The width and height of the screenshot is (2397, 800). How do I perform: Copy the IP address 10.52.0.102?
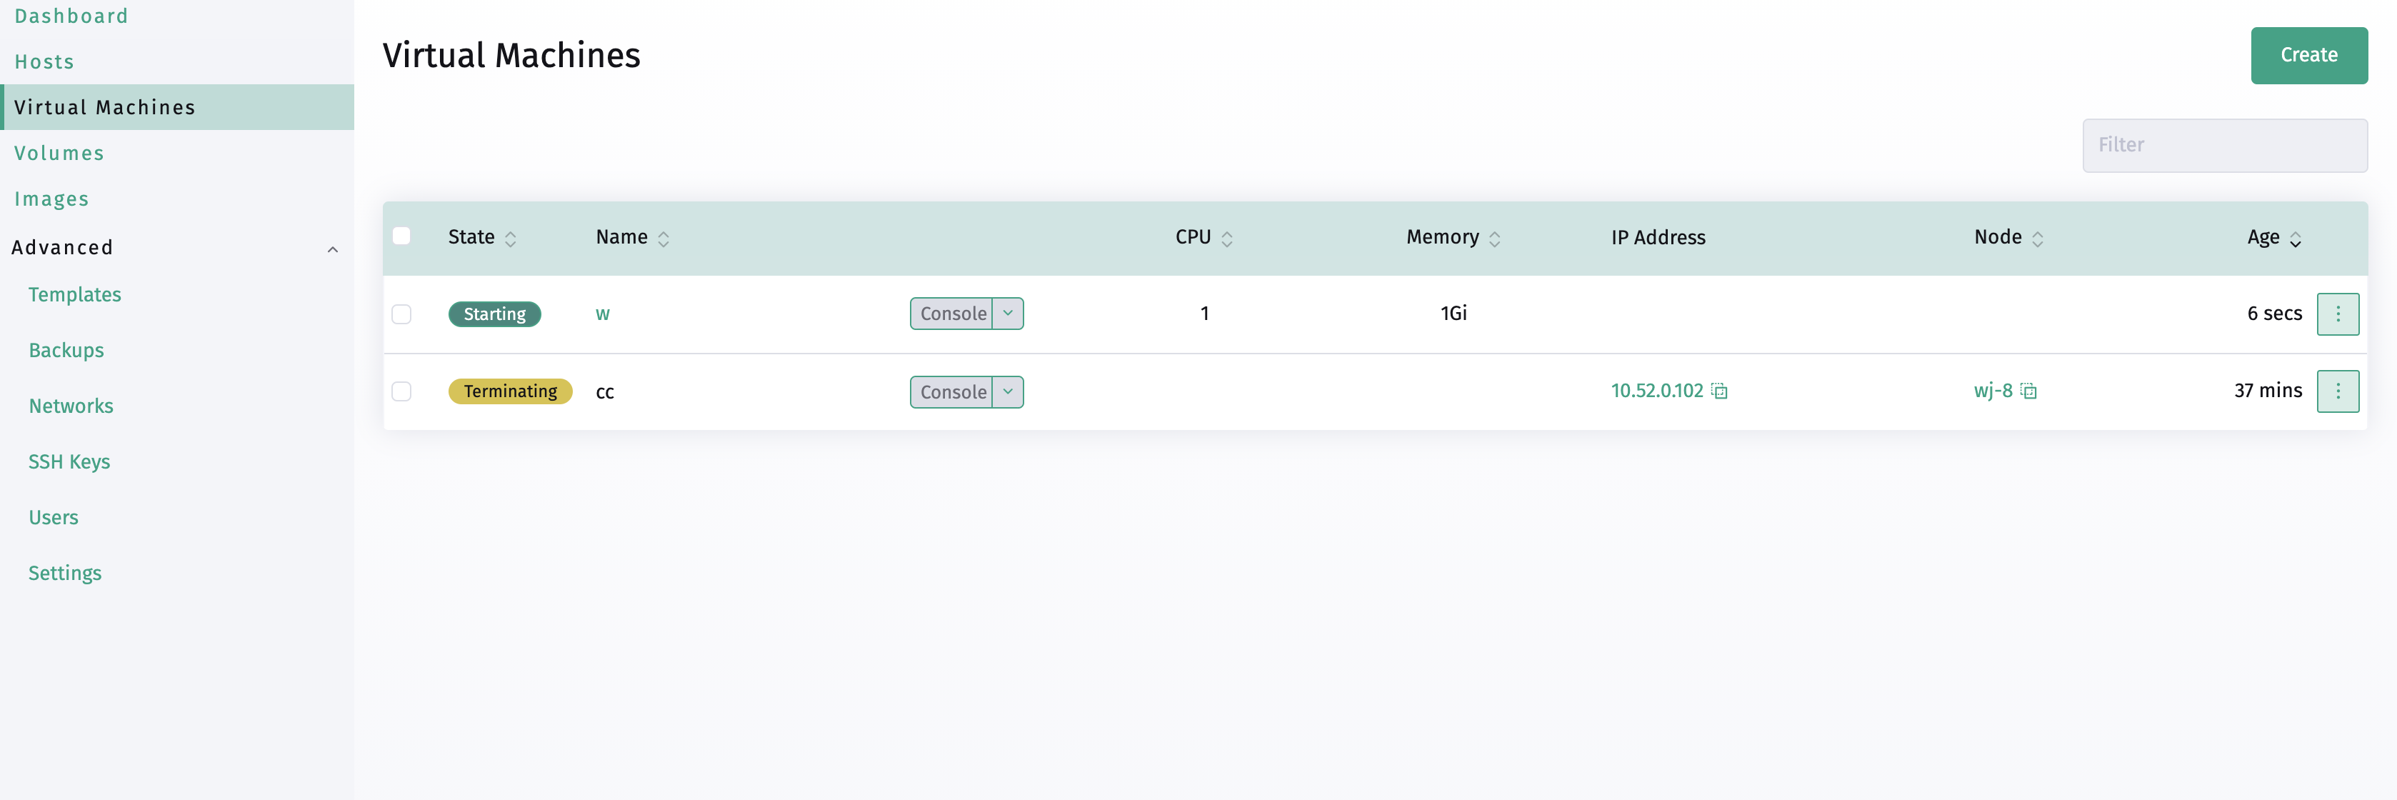tap(1721, 391)
